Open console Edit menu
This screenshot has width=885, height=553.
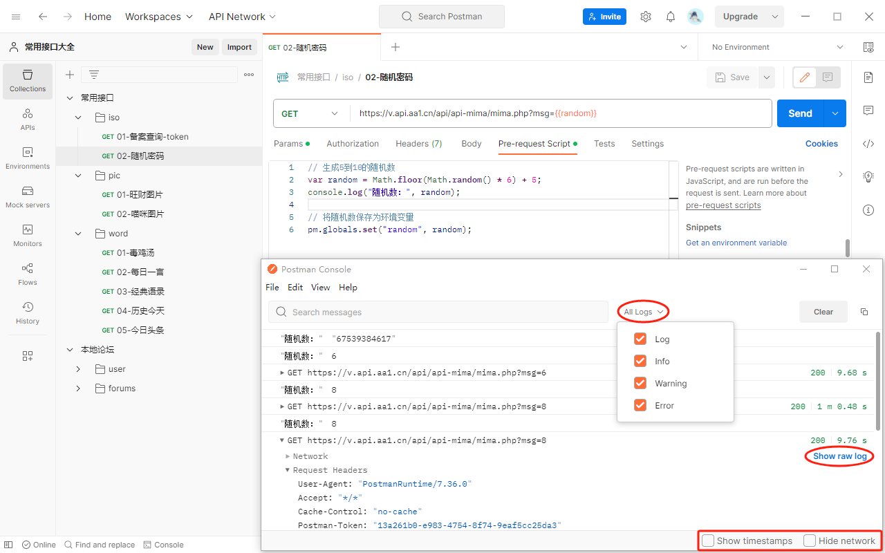pyautogui.click(x=295, y=287)
